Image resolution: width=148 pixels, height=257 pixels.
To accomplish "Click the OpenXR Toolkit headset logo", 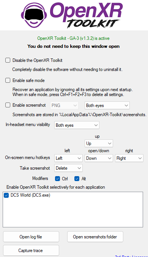I will tap(34, 15).
